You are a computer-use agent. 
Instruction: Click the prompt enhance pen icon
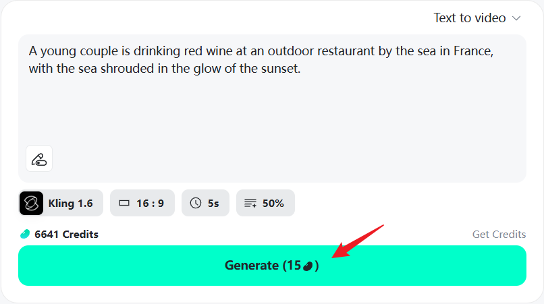[x=39, y=159]
